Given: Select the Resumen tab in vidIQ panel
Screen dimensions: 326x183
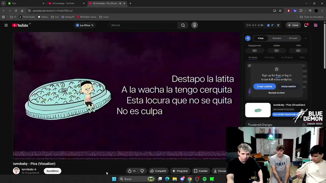Looking at the screenshot, I should (277, 38).
